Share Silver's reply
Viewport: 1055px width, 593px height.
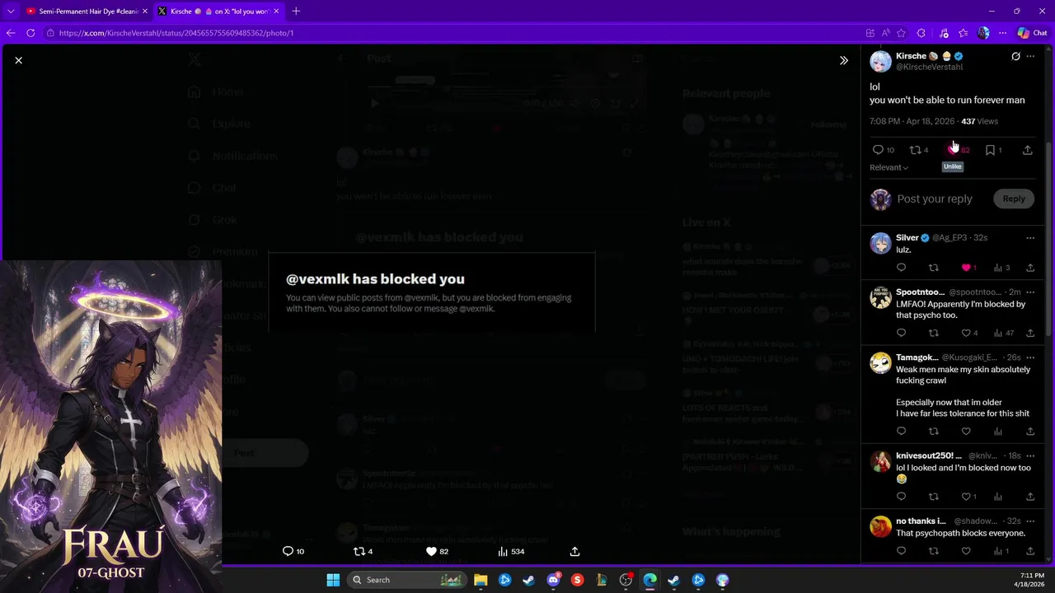pos(1030,268)
